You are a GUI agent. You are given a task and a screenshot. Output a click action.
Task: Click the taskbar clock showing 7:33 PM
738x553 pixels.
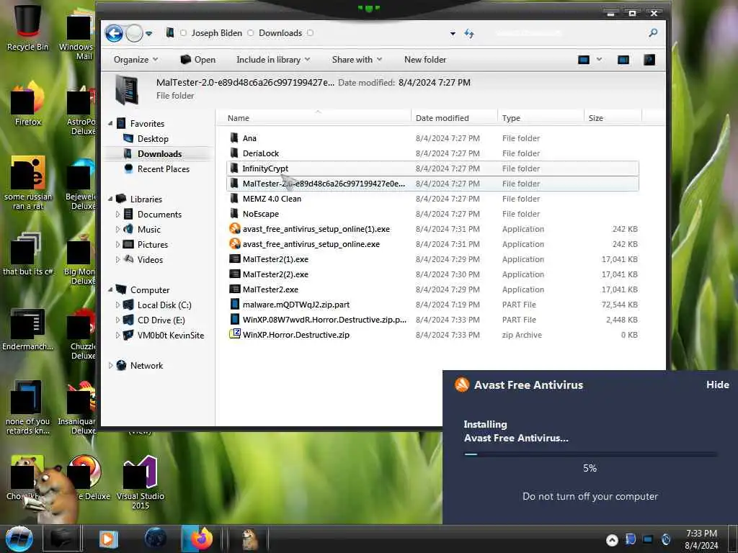click(701, 539)
